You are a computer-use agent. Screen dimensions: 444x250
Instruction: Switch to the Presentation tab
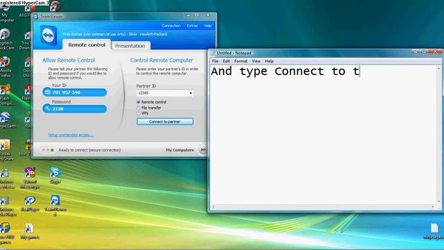point(130,46)
